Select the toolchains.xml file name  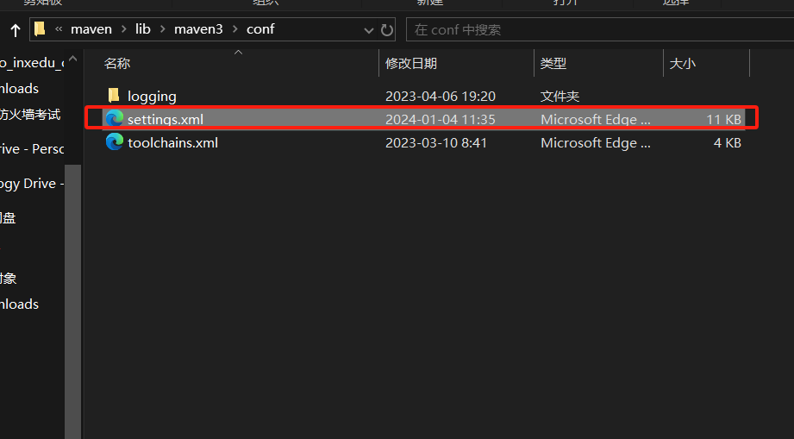[172, 143]
